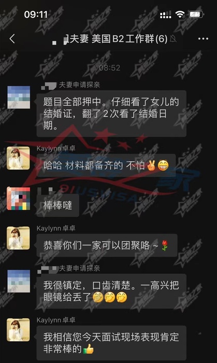Screen dimensions: 217x363
Task: Select the 棒棒哒 message bubble
Action: click(x=58, y=205)
